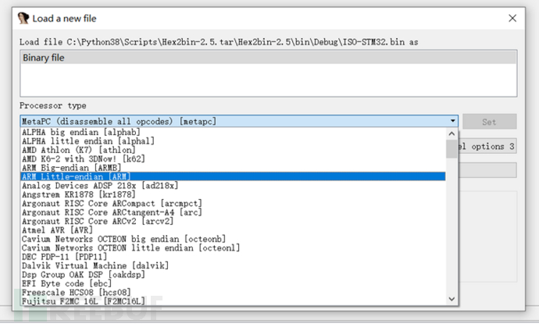Click the Kernel options 3 button
The height and width of the screenshot is (327, 539).
pos(487,147)
